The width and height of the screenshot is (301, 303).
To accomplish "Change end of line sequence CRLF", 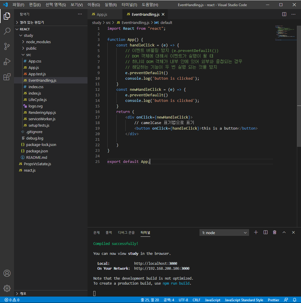I will coord(196,300).
